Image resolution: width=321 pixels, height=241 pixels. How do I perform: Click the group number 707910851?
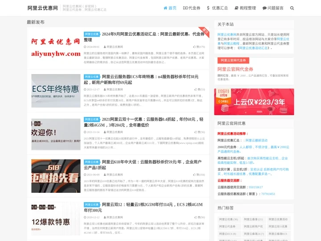click(268, 194)
